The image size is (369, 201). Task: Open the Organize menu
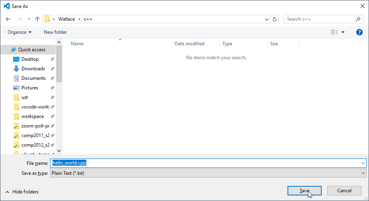point(19,32)
